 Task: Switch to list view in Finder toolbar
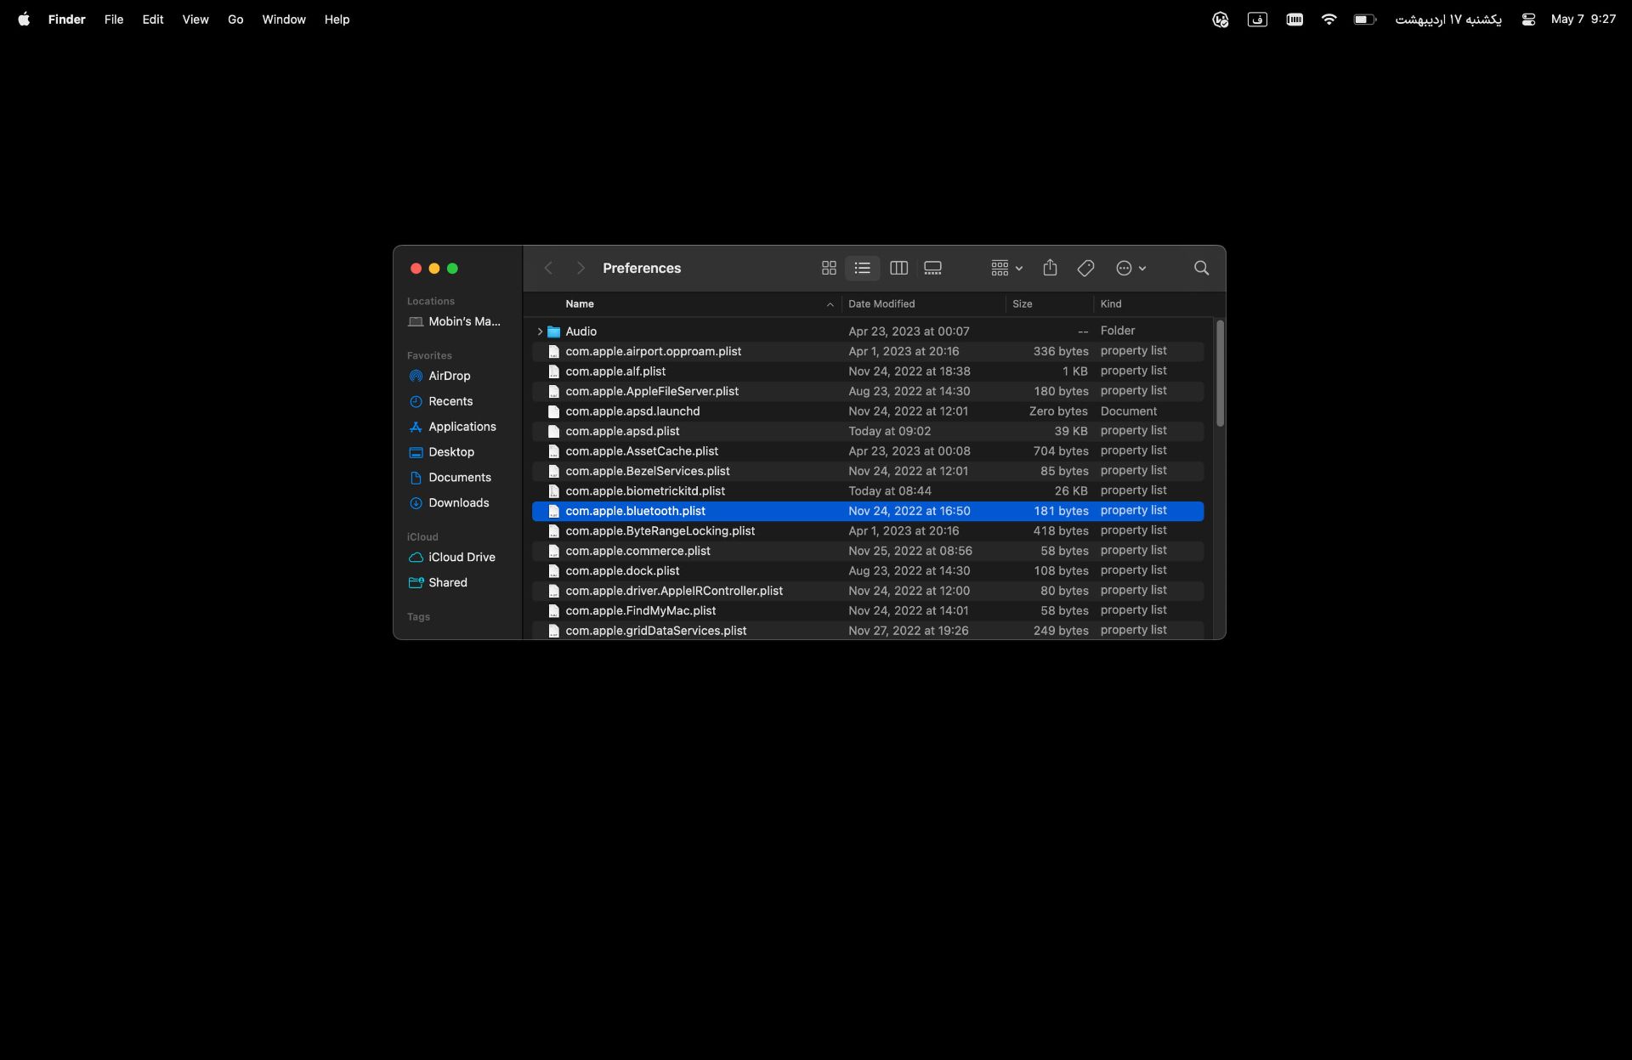862,268
